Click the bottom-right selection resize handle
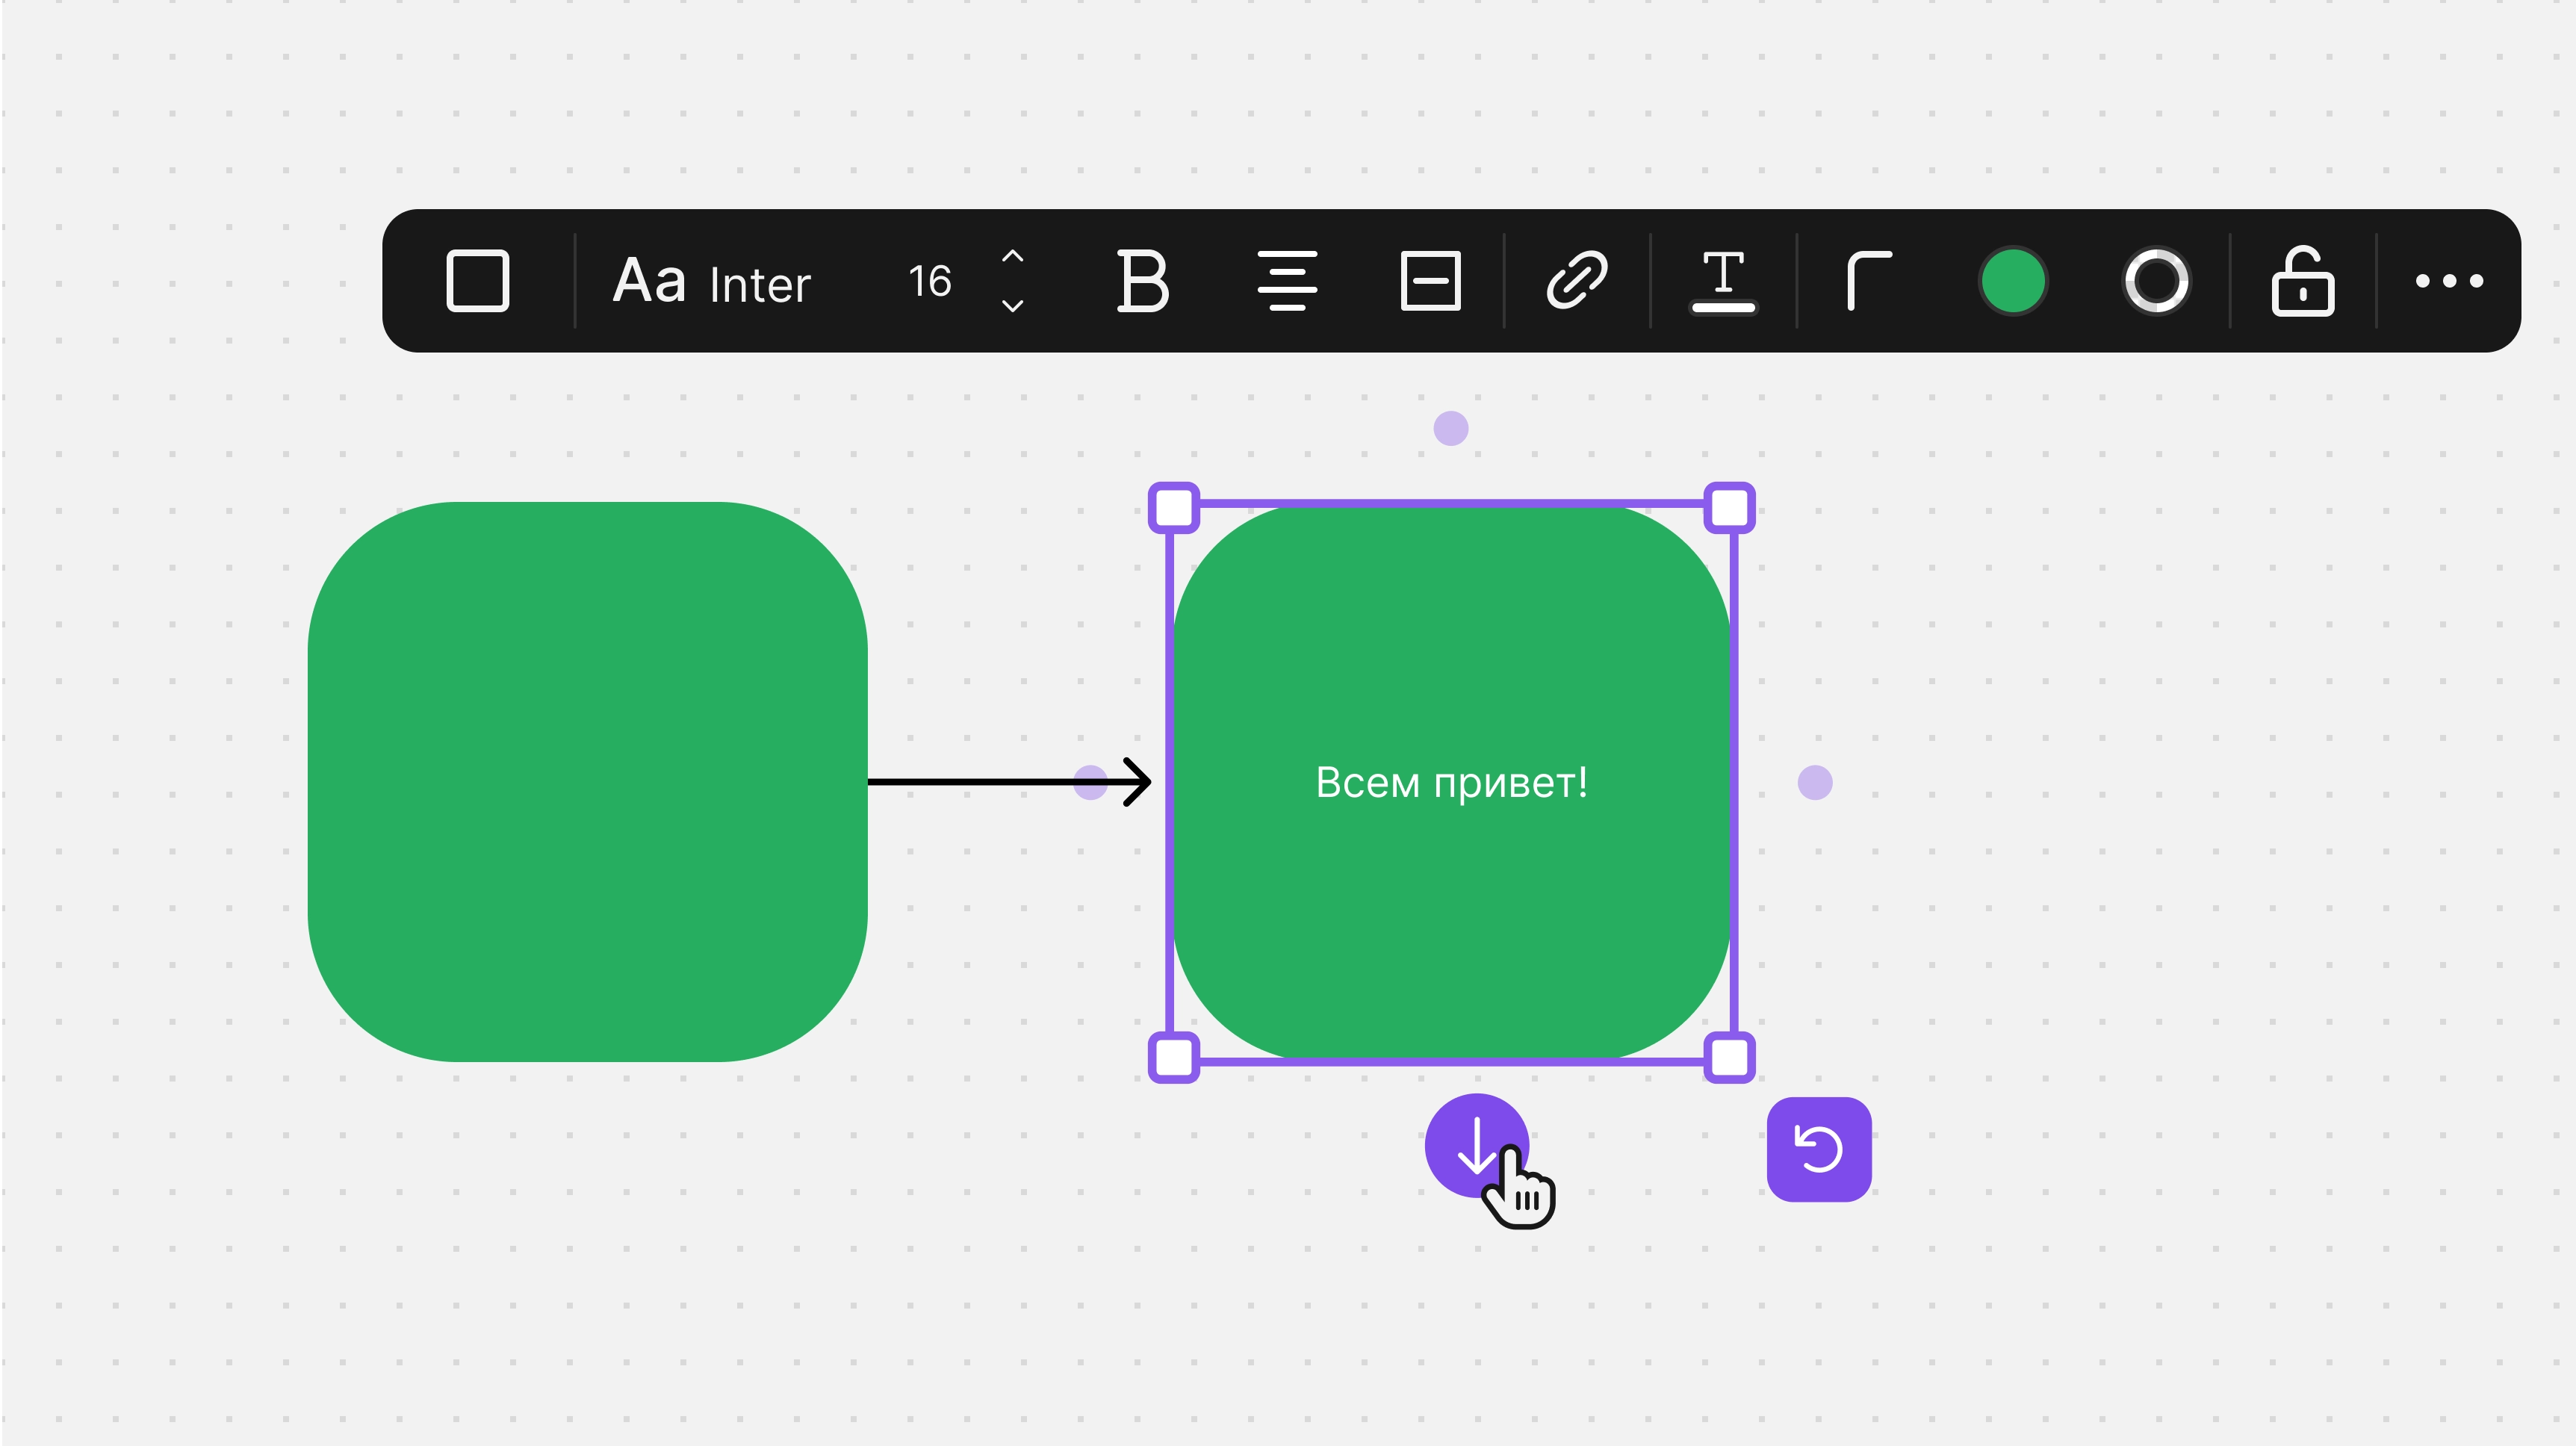 1730,1057
